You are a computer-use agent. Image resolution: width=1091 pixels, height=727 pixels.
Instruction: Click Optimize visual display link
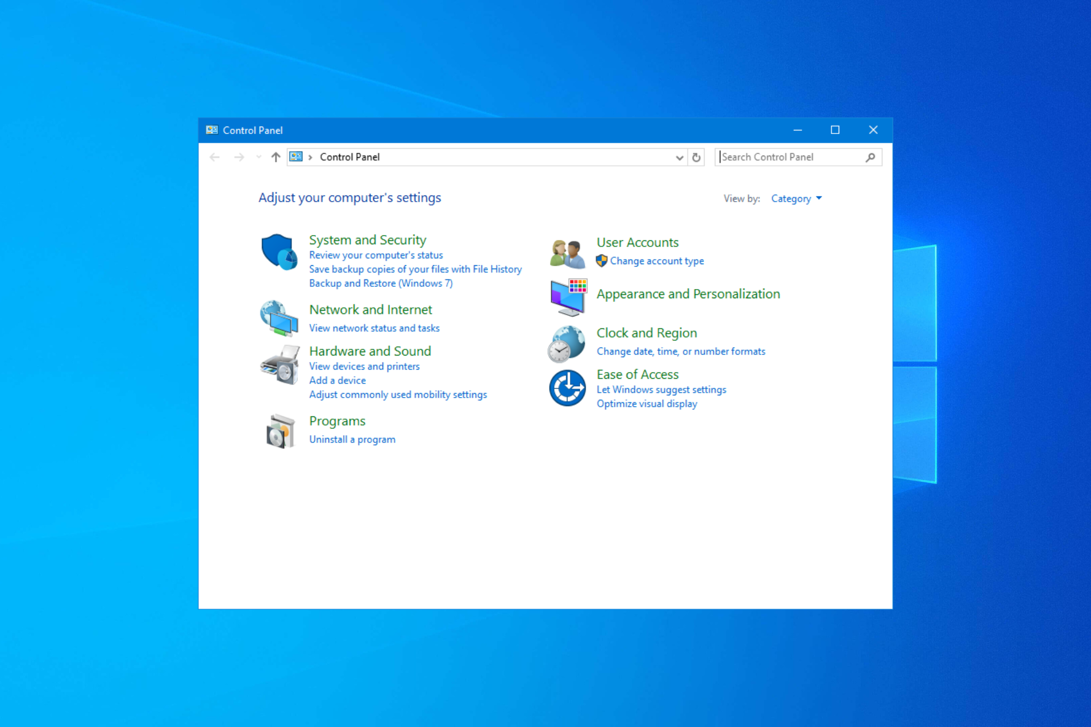(647, 404)
